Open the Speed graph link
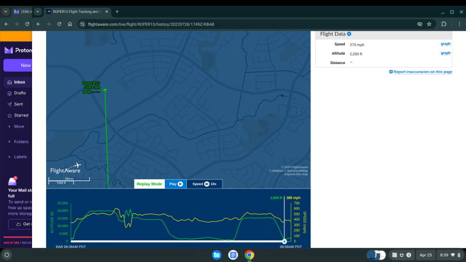The width and height of the screenshot is (466, 262). click(x=445, y=44)
